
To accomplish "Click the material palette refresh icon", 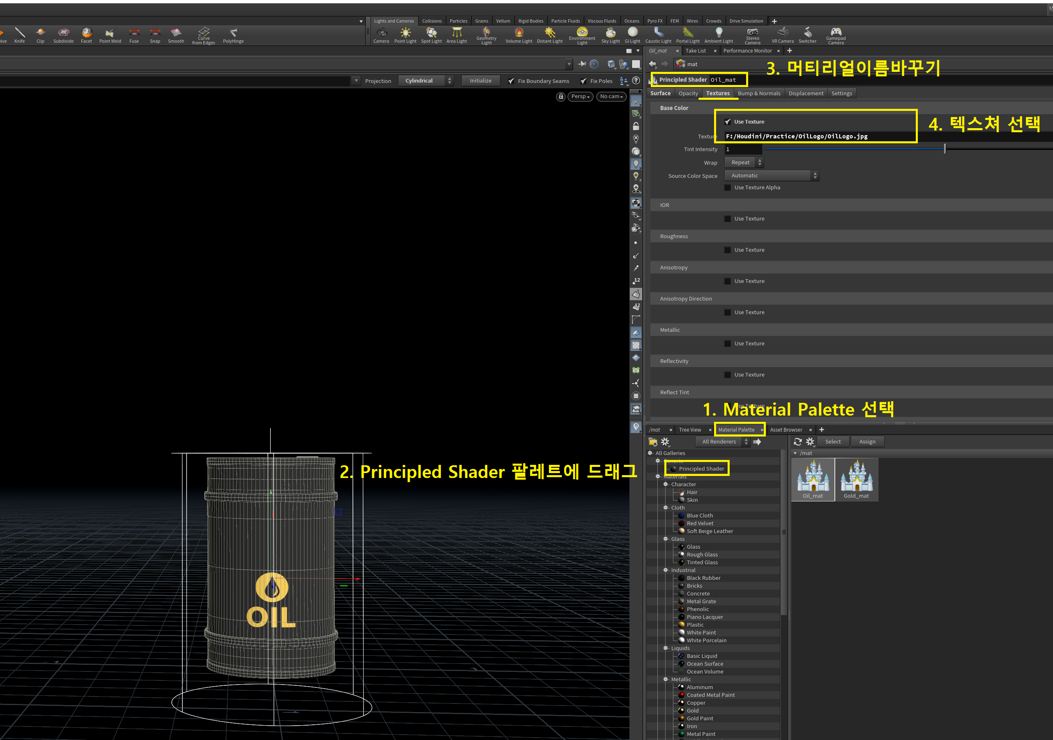I will coord(797,441).
